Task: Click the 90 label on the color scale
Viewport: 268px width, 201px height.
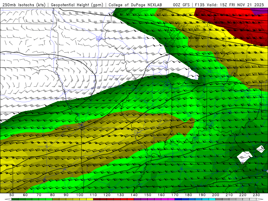Action: click(x=66, y=195)
